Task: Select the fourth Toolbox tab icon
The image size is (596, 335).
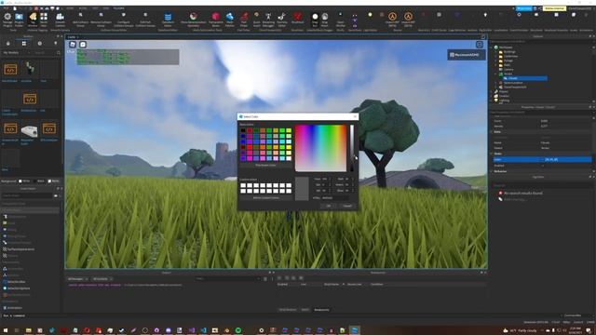Action: click(56, 44)
